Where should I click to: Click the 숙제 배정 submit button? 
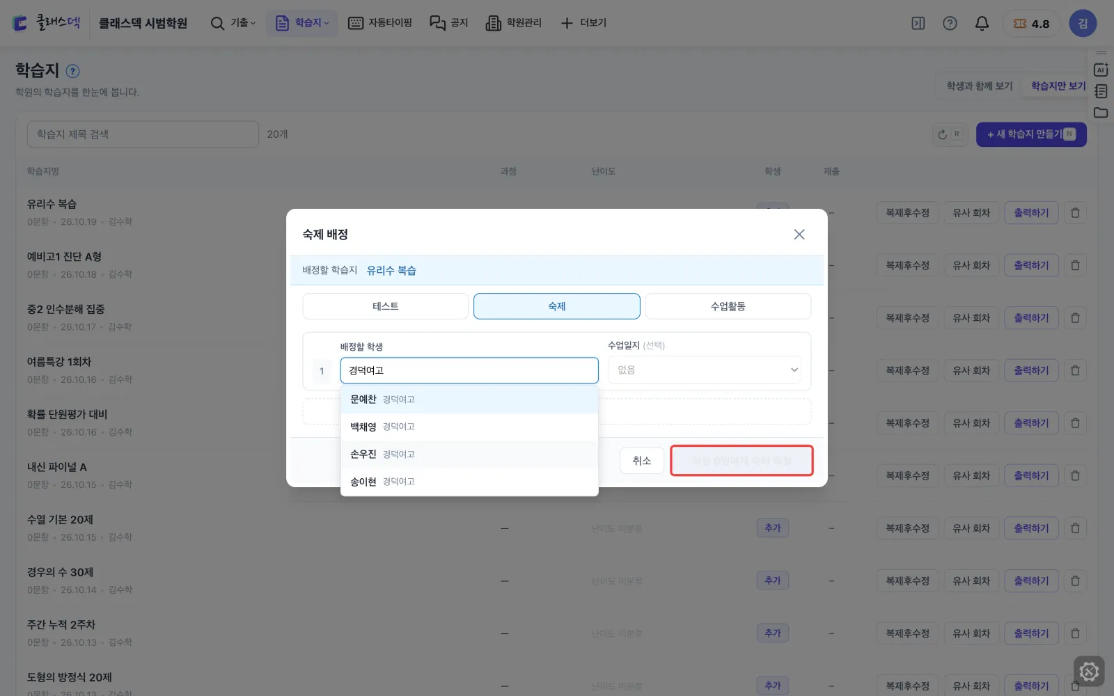742,461
